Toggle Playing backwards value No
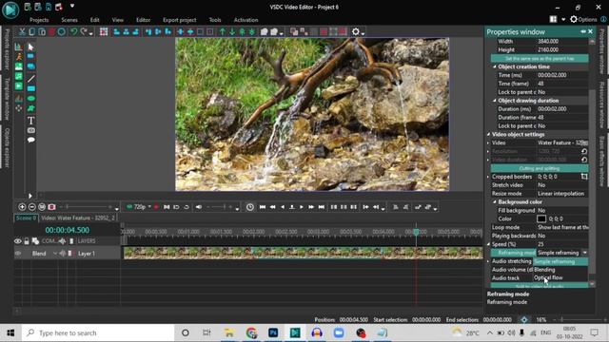609x342 pixels. pos(562,236)
